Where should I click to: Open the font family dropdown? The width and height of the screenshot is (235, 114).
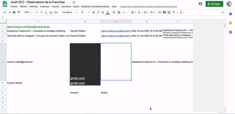pyautogui.click(x=70, y=13)
